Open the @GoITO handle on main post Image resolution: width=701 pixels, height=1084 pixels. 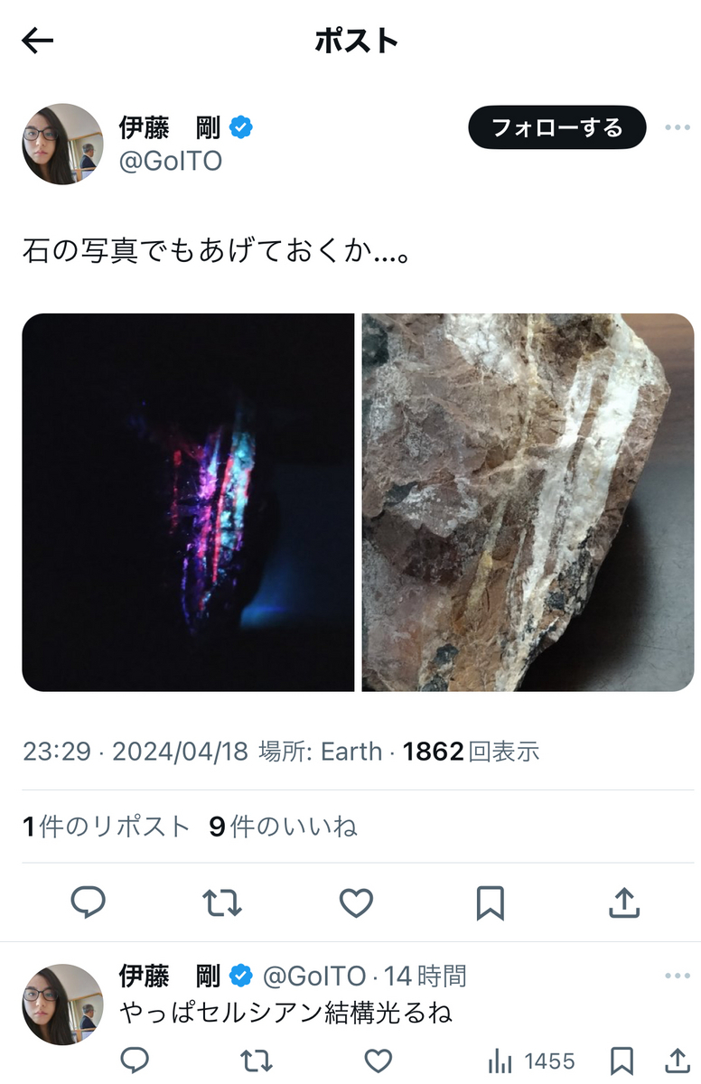pyautogui.click(x=170, y=161)
